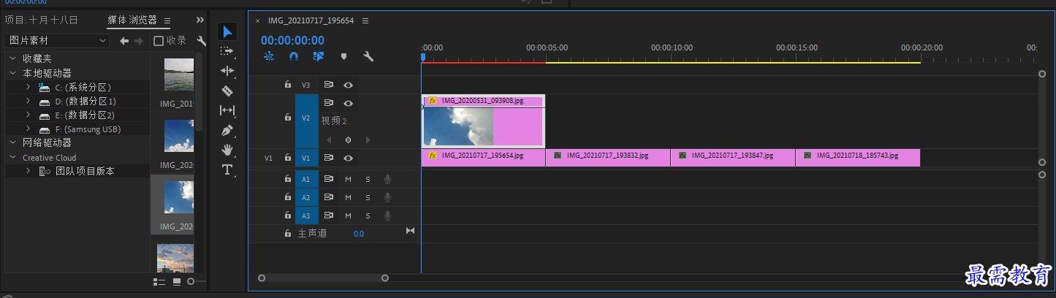Toggle sync lock on V2 track
The image size is (1056, 298).
coord(329,103)
